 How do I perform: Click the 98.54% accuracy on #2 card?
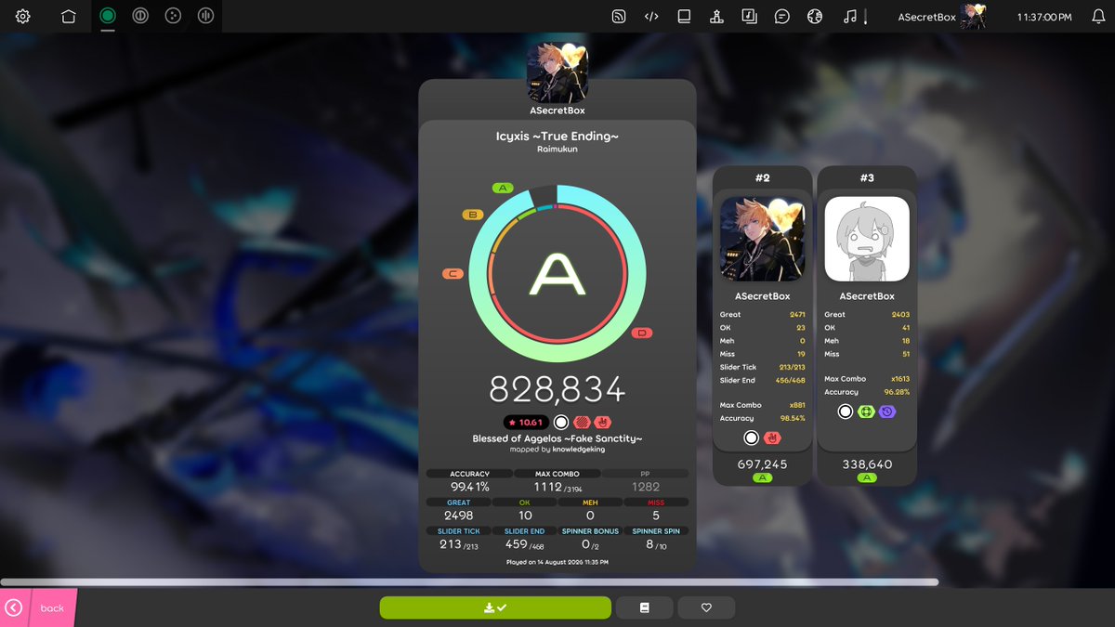[793, 418]
